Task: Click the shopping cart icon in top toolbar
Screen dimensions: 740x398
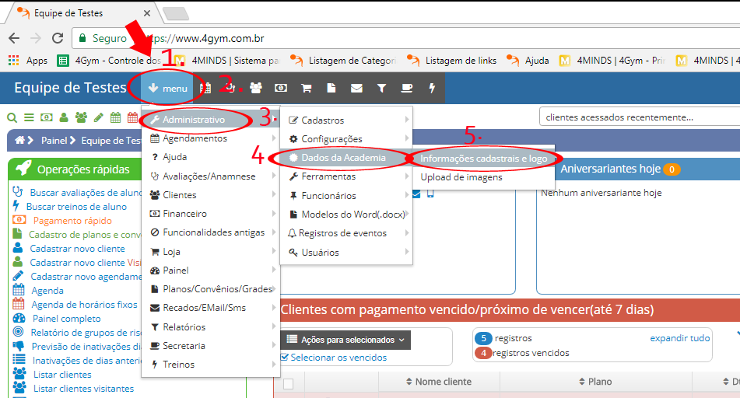Action: tap(307, 88)
